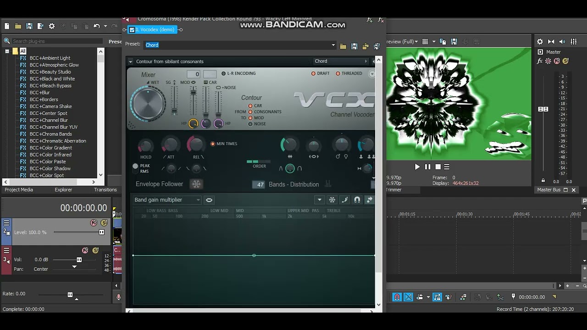The height and width of the screenshot is (330, 587).
Task: Switch to the Project Media tab
Action: (19, 190)
